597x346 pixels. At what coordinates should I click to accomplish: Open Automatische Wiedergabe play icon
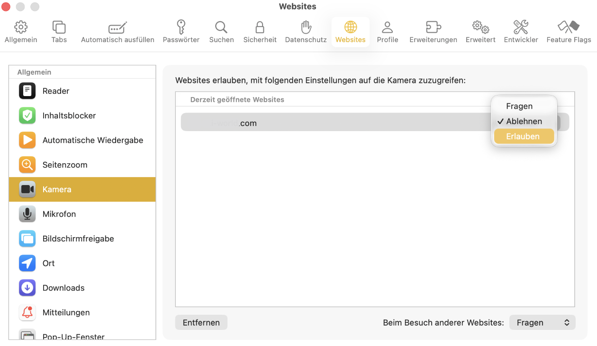[x=27, y=140]
